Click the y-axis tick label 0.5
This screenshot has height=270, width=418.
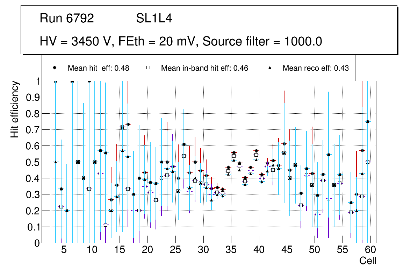31,162
